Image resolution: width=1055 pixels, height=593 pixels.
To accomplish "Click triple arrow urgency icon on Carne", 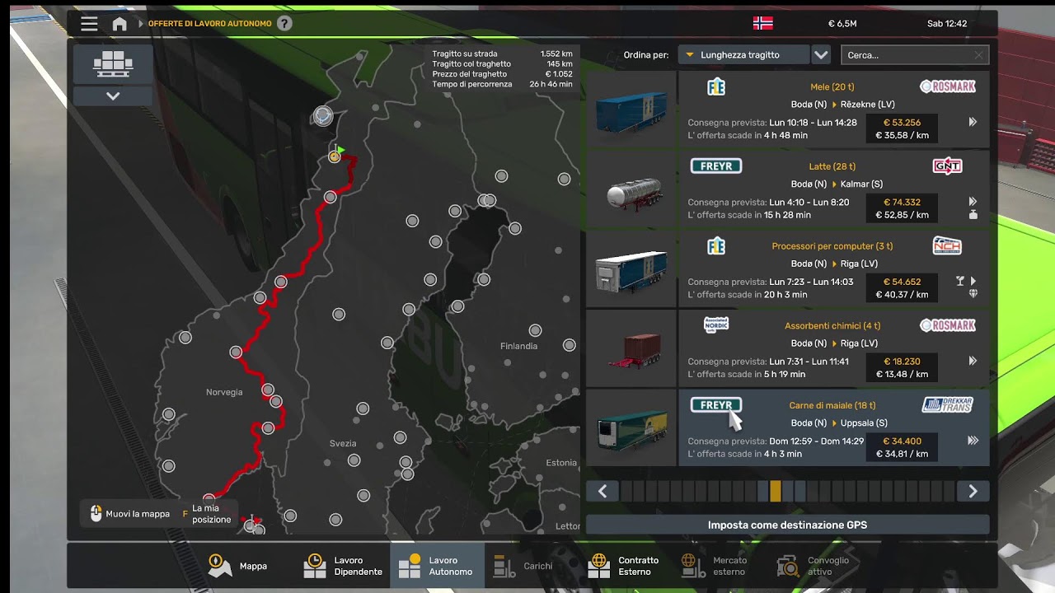I will pyautogui.click(x=973, y=441).
